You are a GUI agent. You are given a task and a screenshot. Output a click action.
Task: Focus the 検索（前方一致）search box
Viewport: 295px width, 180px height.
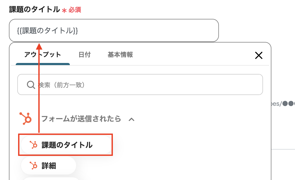pyautogui.click(x=147, y=85)
